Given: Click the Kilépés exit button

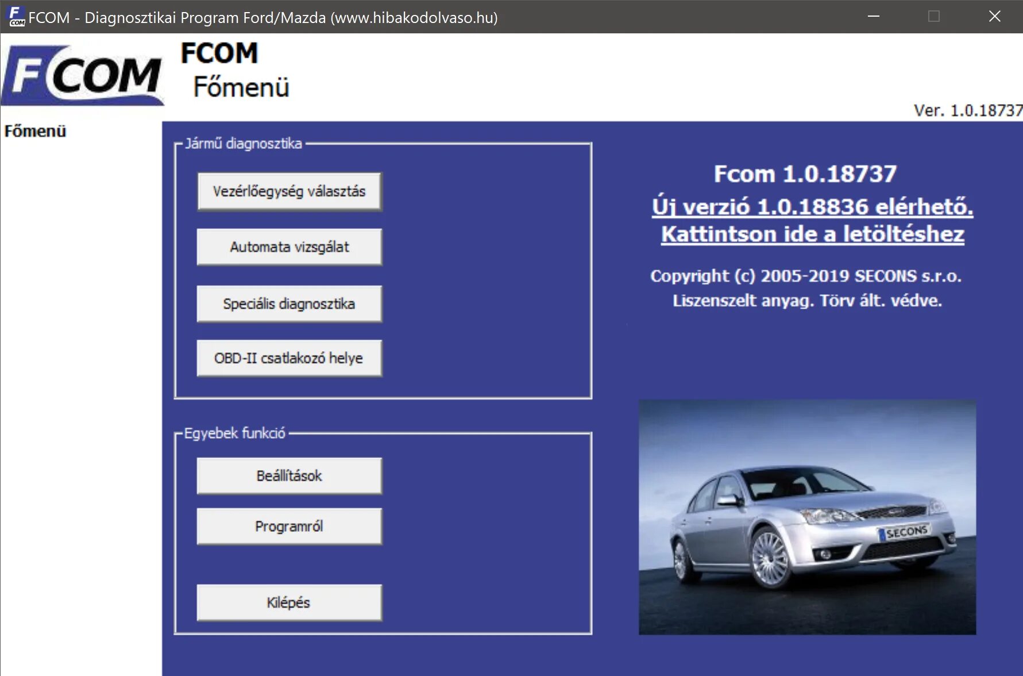Looking at the screenshot, I should pyautogui.click(x=289, y=602).
